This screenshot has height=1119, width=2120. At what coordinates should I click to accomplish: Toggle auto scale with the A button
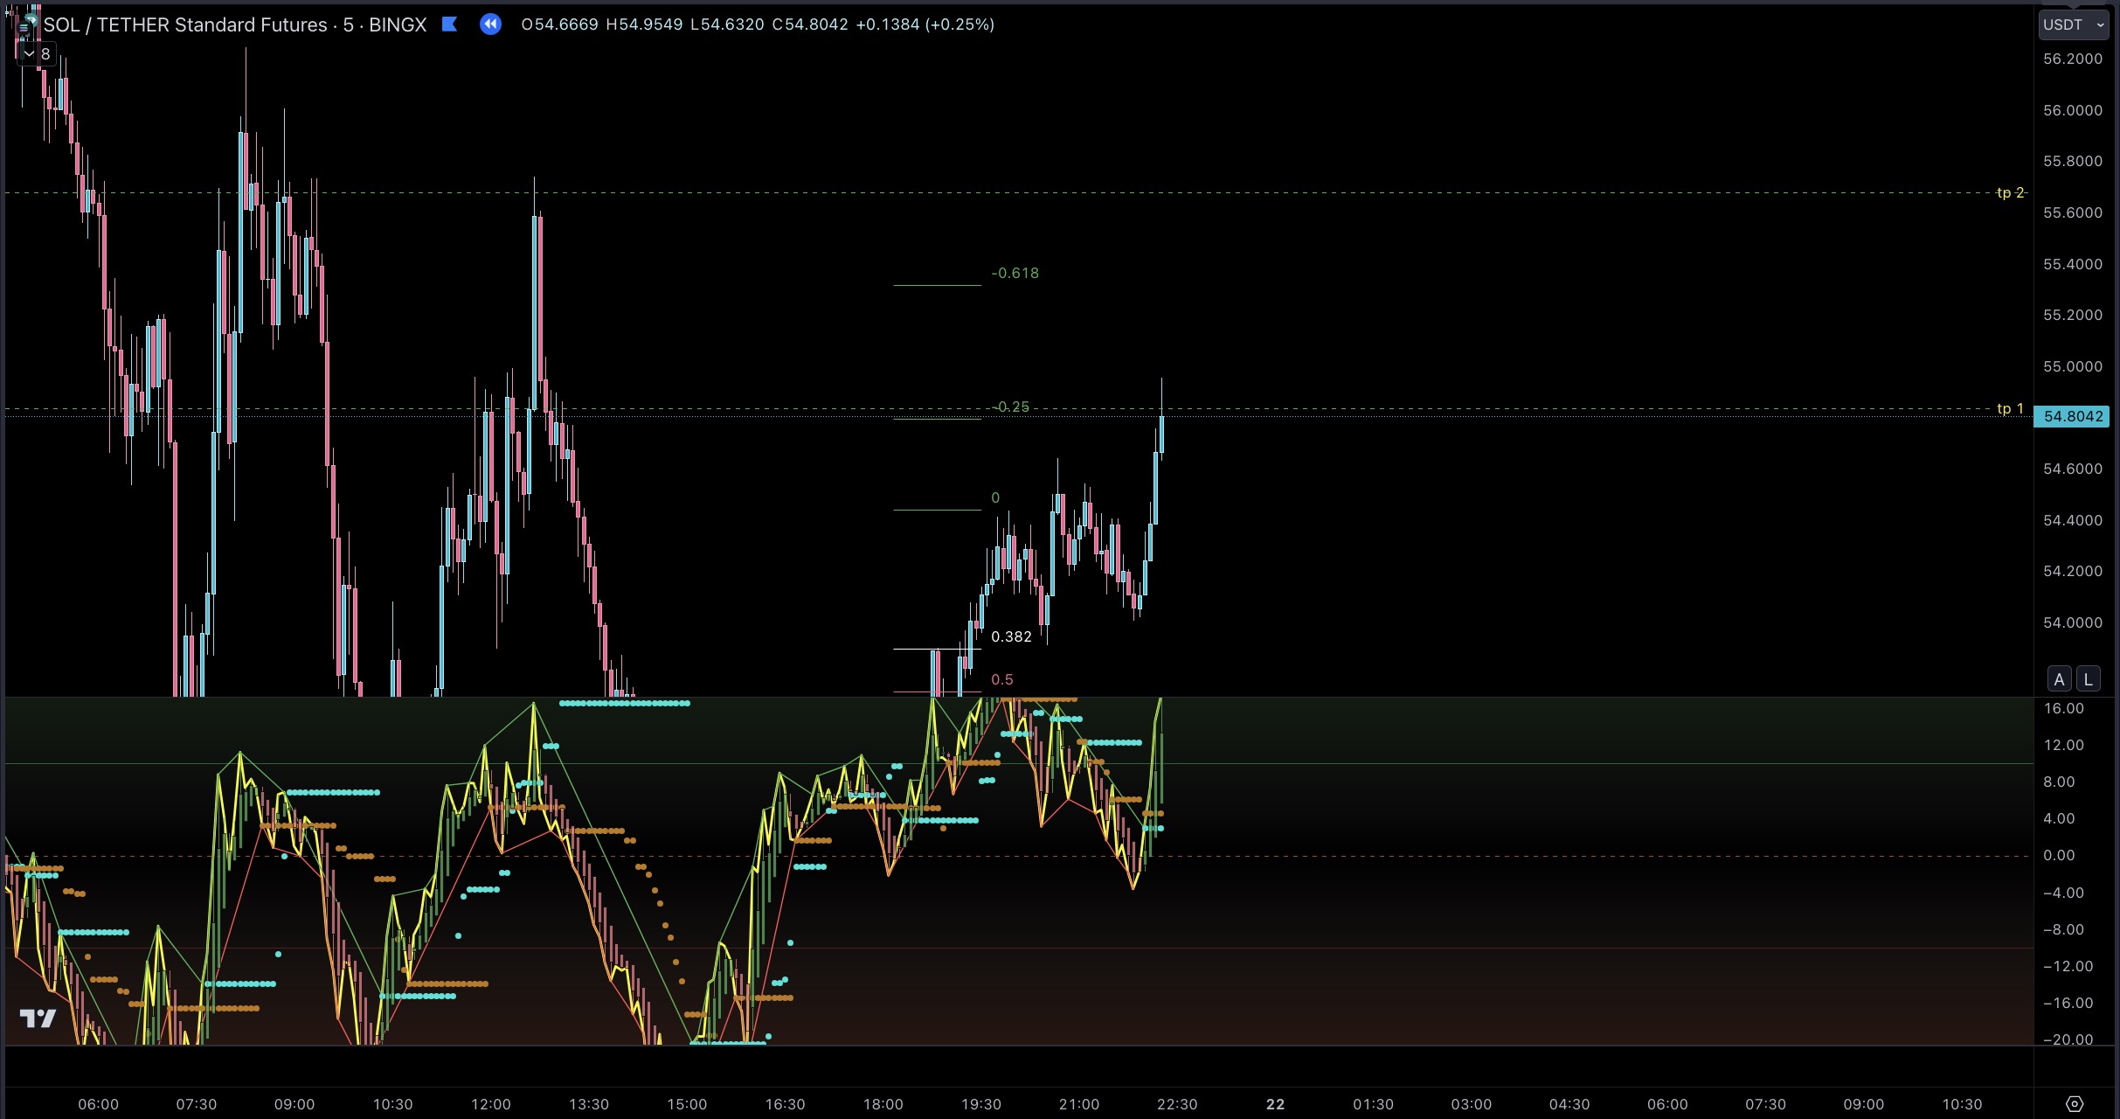tap(2060, 679)
